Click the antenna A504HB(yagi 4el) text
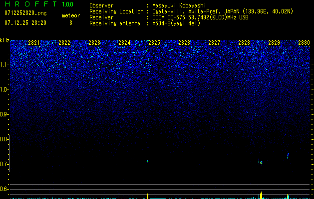 176,23
